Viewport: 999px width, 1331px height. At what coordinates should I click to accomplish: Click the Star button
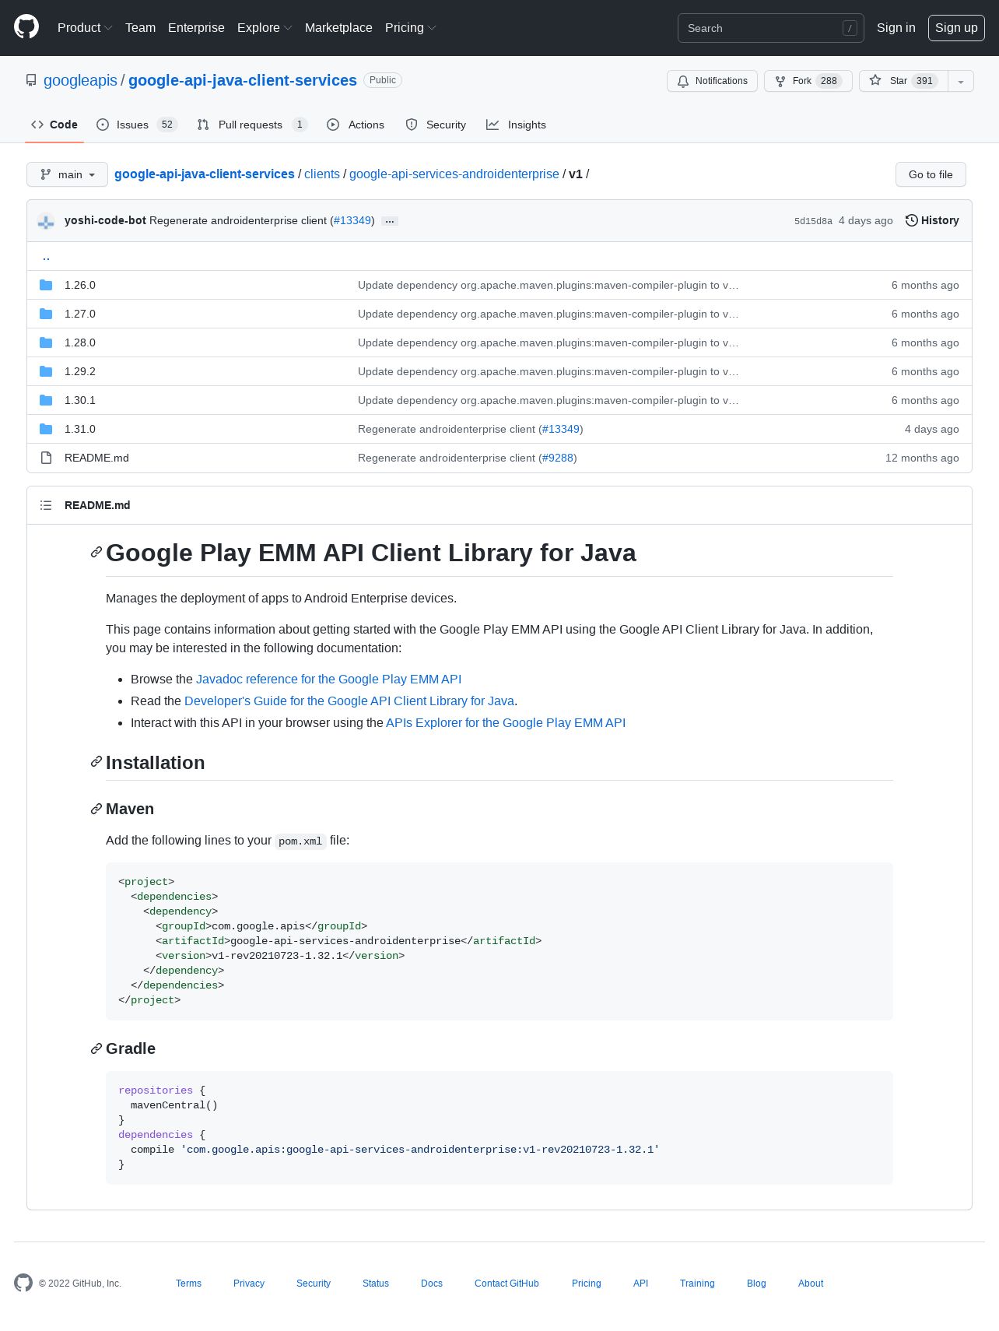(903, 81)
